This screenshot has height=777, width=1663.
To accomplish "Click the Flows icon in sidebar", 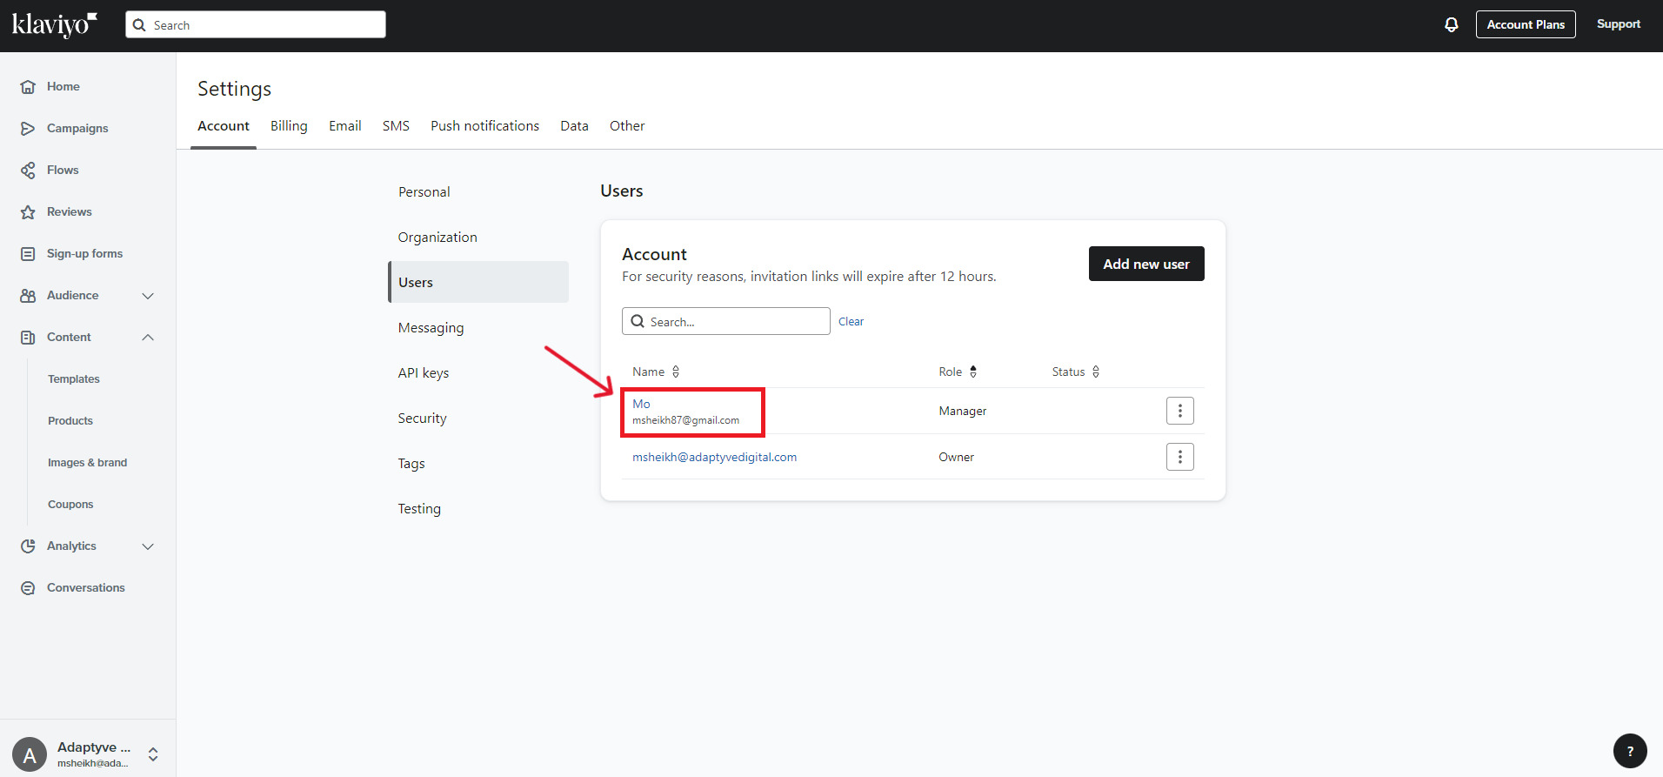I will click(28, 171).
